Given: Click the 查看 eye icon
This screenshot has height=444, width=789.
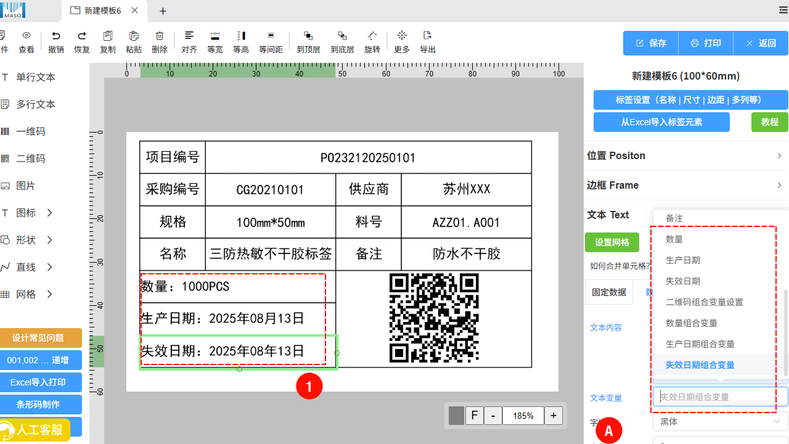Looking at the screenshot, I should pos(26,36).
